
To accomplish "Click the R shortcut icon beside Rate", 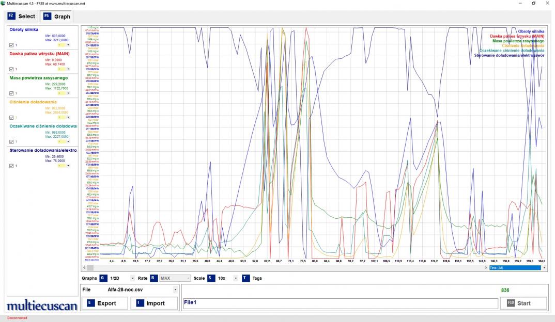I will click(153, 278).
